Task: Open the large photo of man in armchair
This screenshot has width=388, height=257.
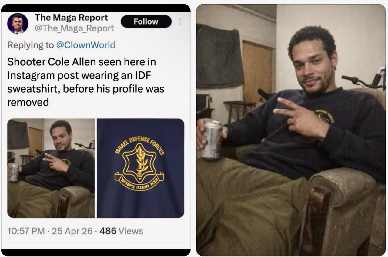Action: (x=291, y=130)
